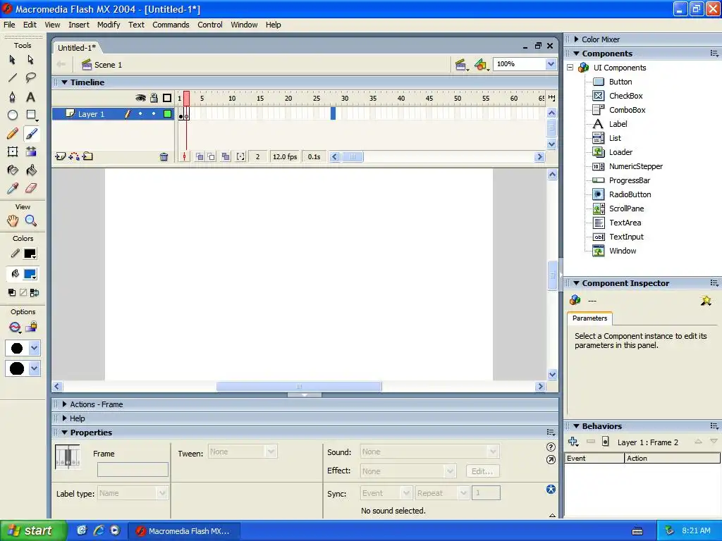Open the zoom 100% dropdown
The height and width of the screenshot is (541, 722).
click(551, 64)
